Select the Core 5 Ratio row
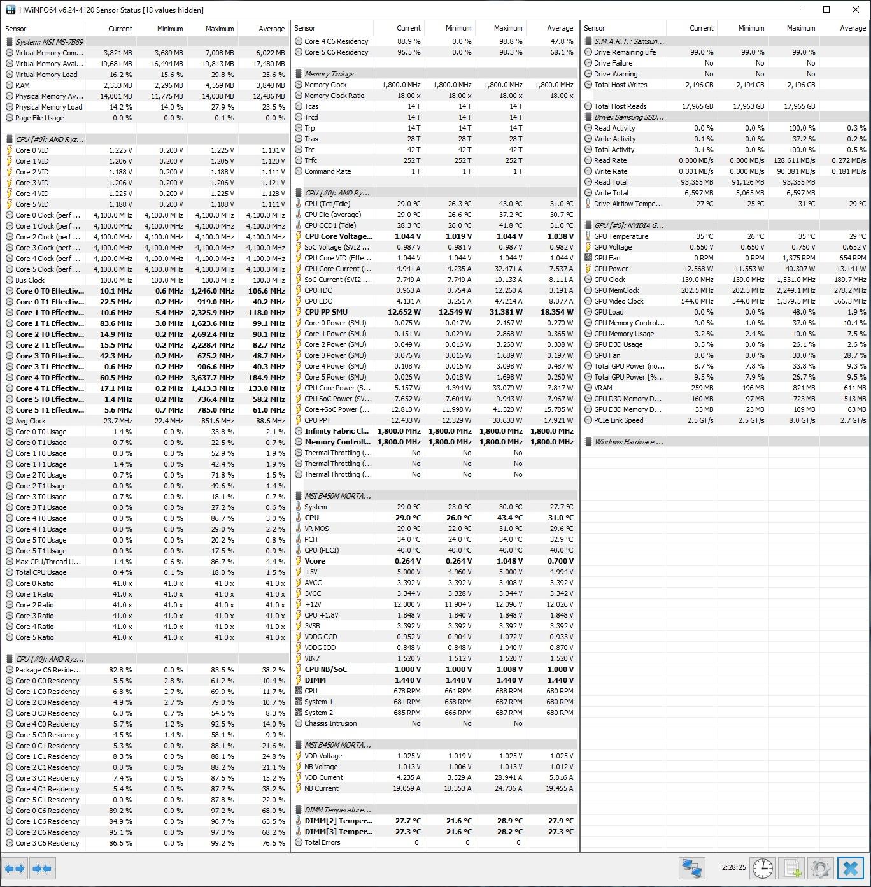 [x=146, y=637]
